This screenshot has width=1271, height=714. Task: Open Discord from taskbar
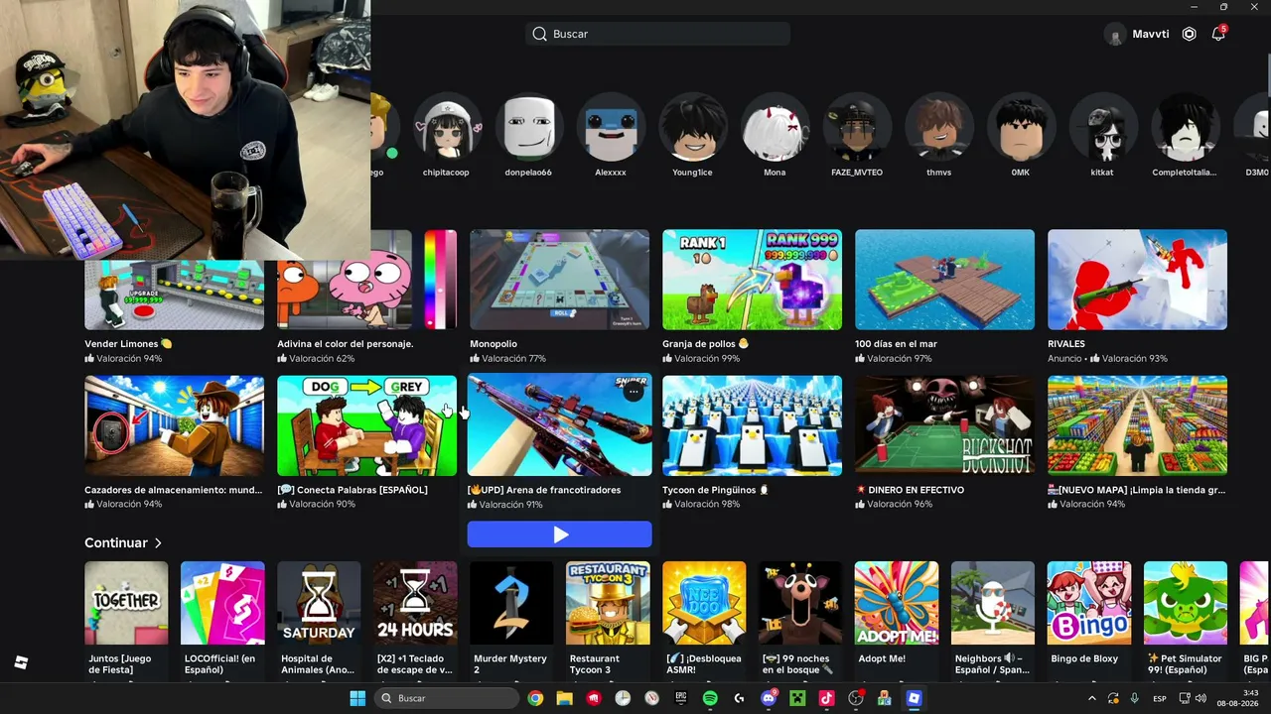[768, 698]
